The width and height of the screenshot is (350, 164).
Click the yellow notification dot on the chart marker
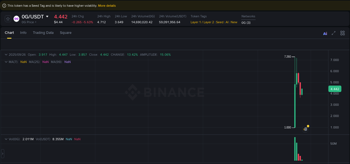[308, 126]
